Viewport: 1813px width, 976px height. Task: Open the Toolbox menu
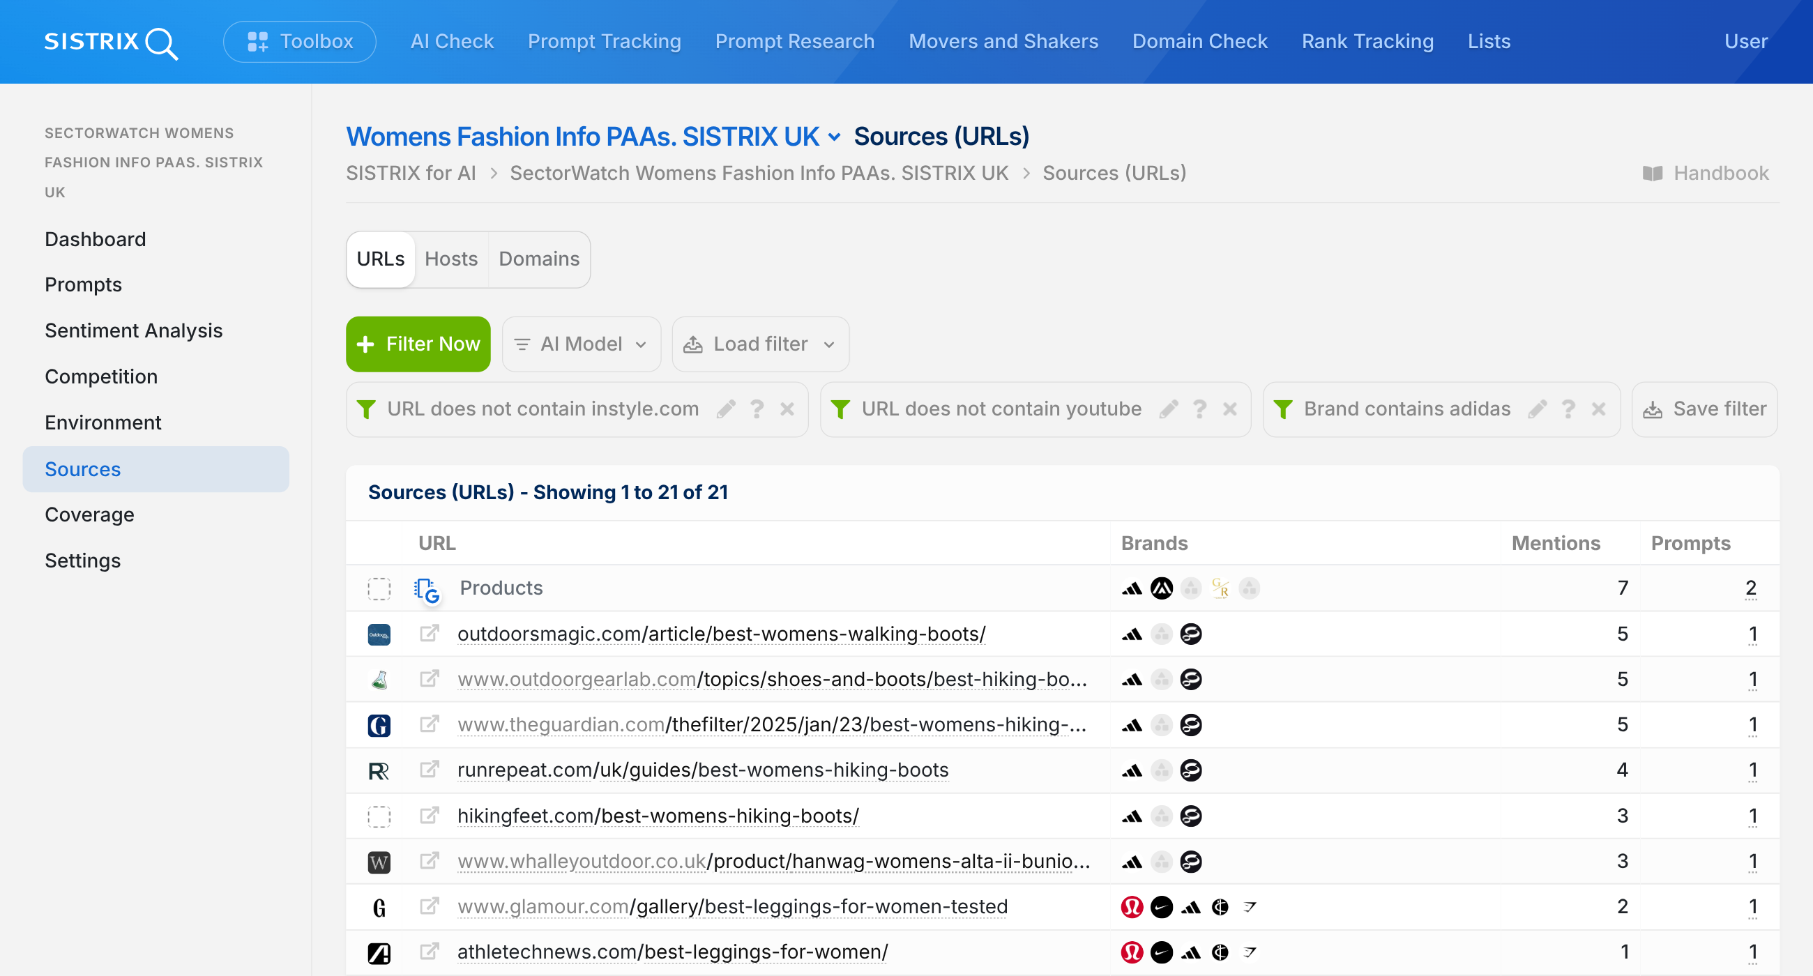pyautogui.click(x=300, y=42)
